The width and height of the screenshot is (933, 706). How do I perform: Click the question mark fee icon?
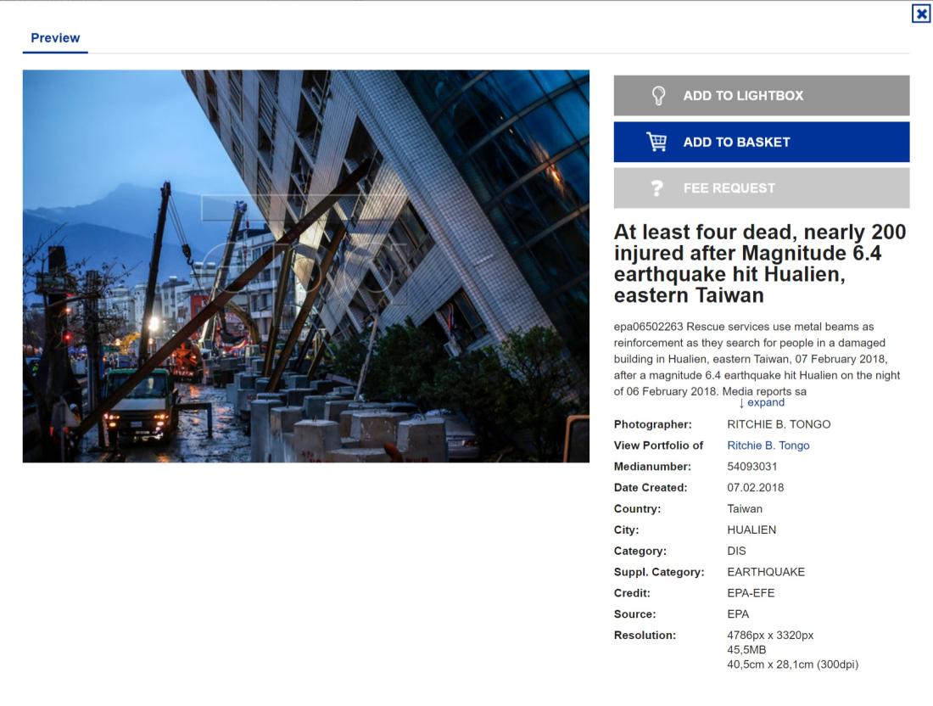656,188
